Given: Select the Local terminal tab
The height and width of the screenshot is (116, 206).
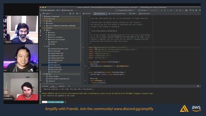Looking at the screenshot, I should tap(52, 86).
